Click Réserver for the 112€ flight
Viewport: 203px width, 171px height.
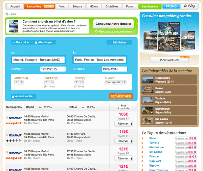tap(123, 141)
